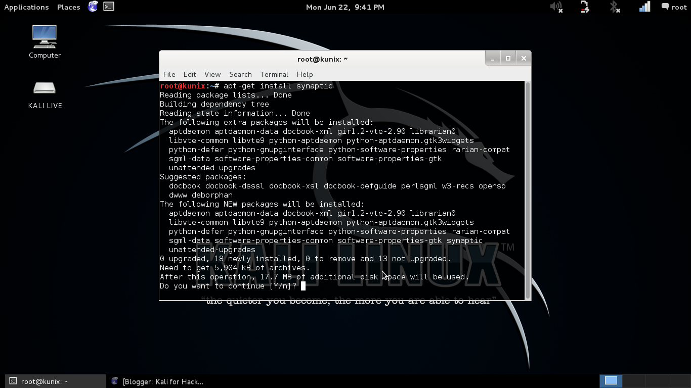Select the second workspace in switcher
The height and width of the screenshot is (388, 691).
634,381
